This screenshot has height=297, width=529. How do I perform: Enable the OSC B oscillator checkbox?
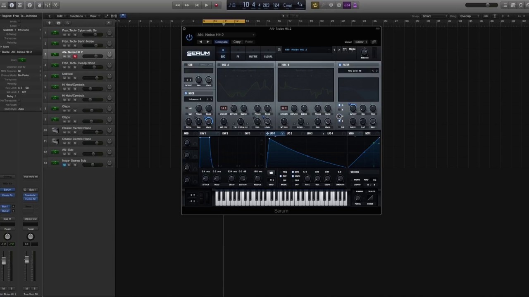click(x=279, y=65)
